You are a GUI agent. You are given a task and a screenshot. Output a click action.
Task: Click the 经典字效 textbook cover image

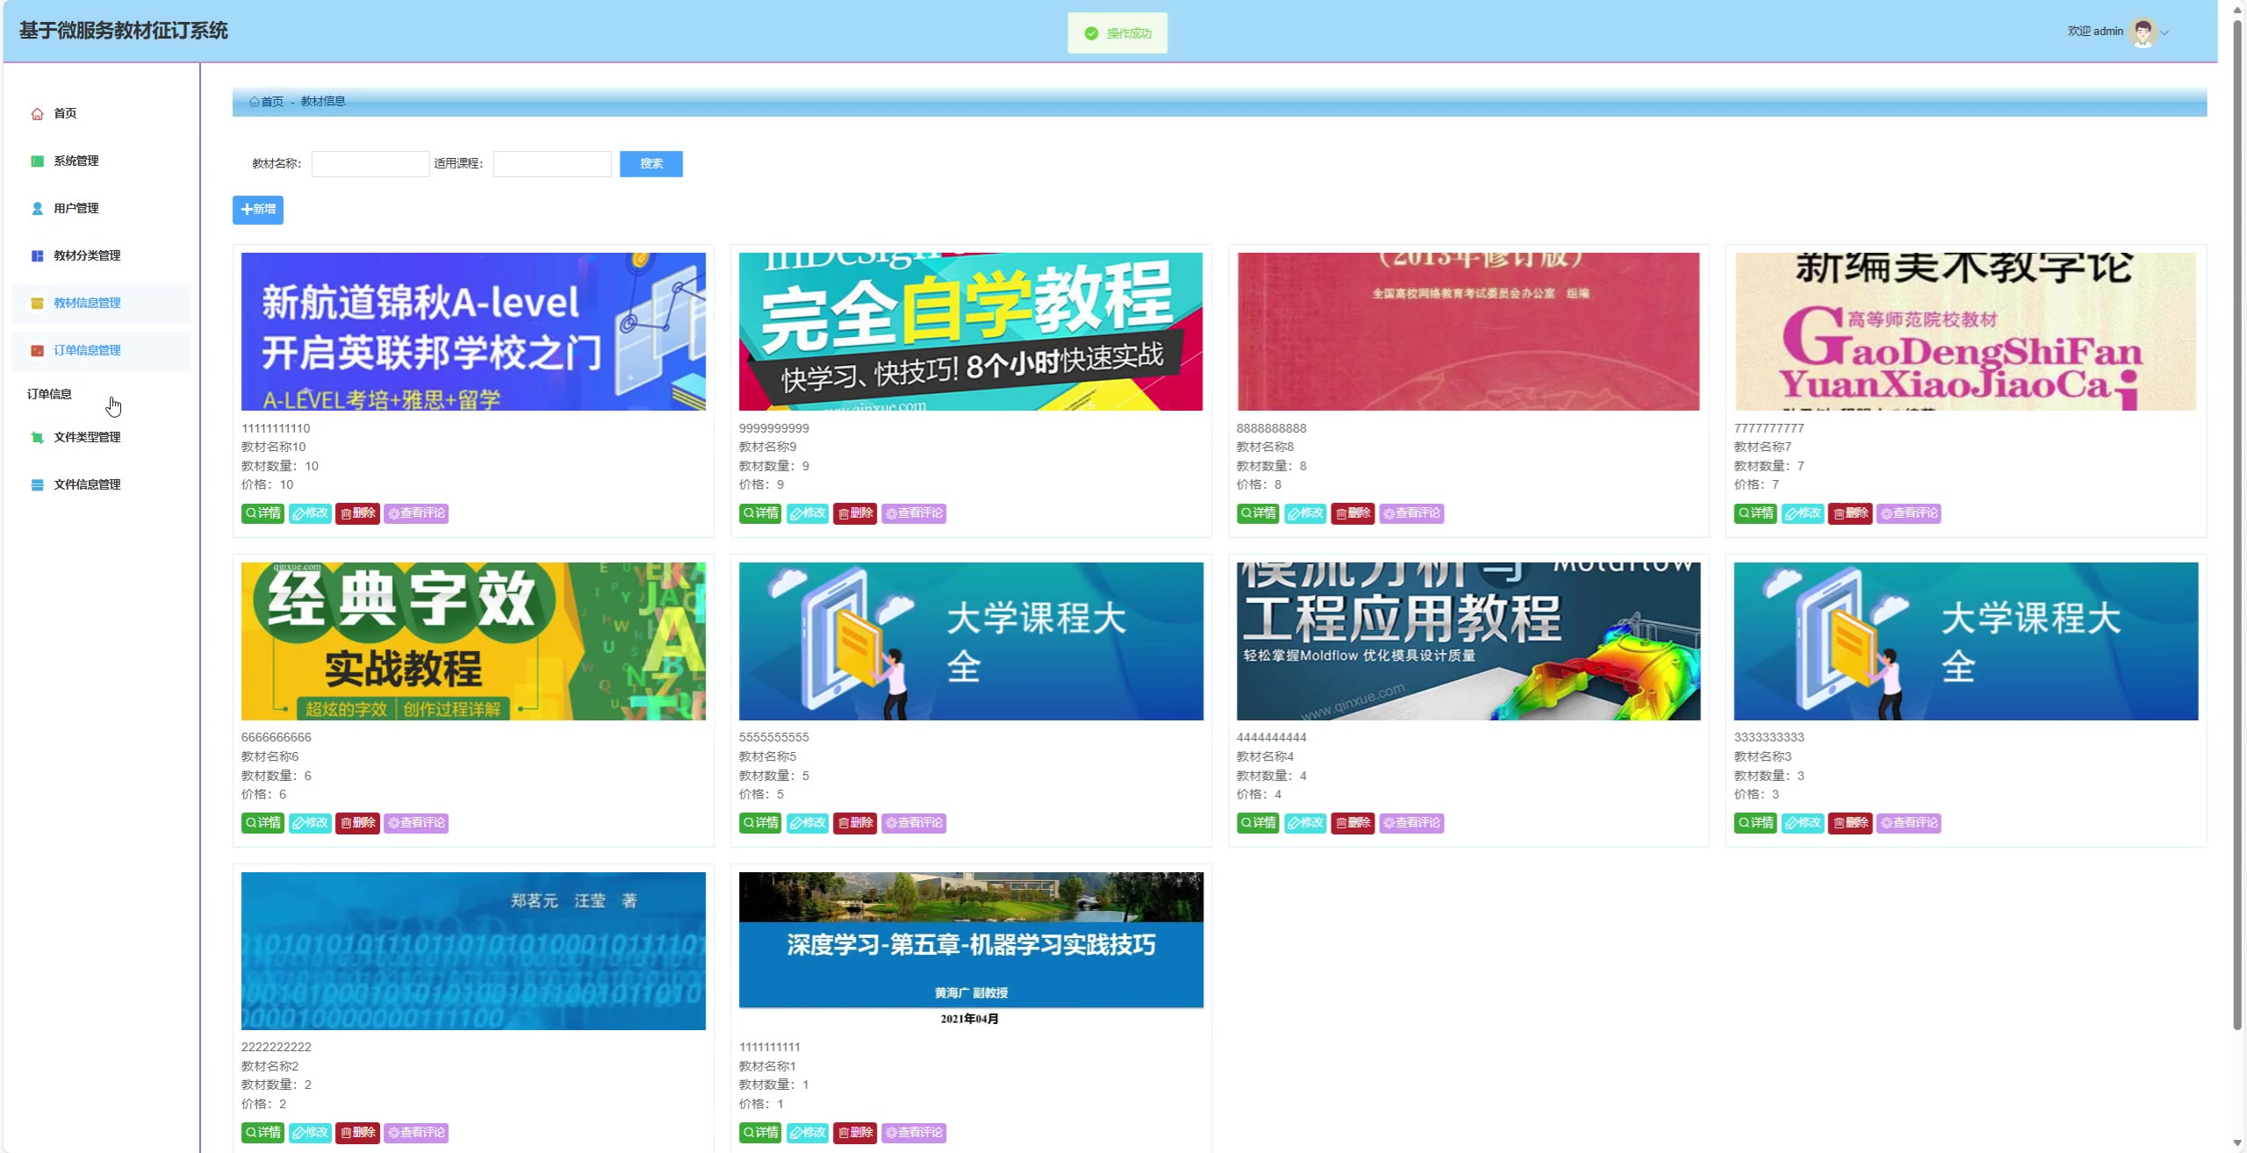click(473, 641)
